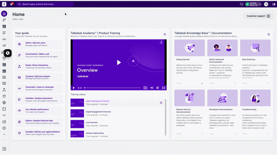Toggle the right side panel icon
Viewport: 277px width, 155px height.
(x=274, y=4)
